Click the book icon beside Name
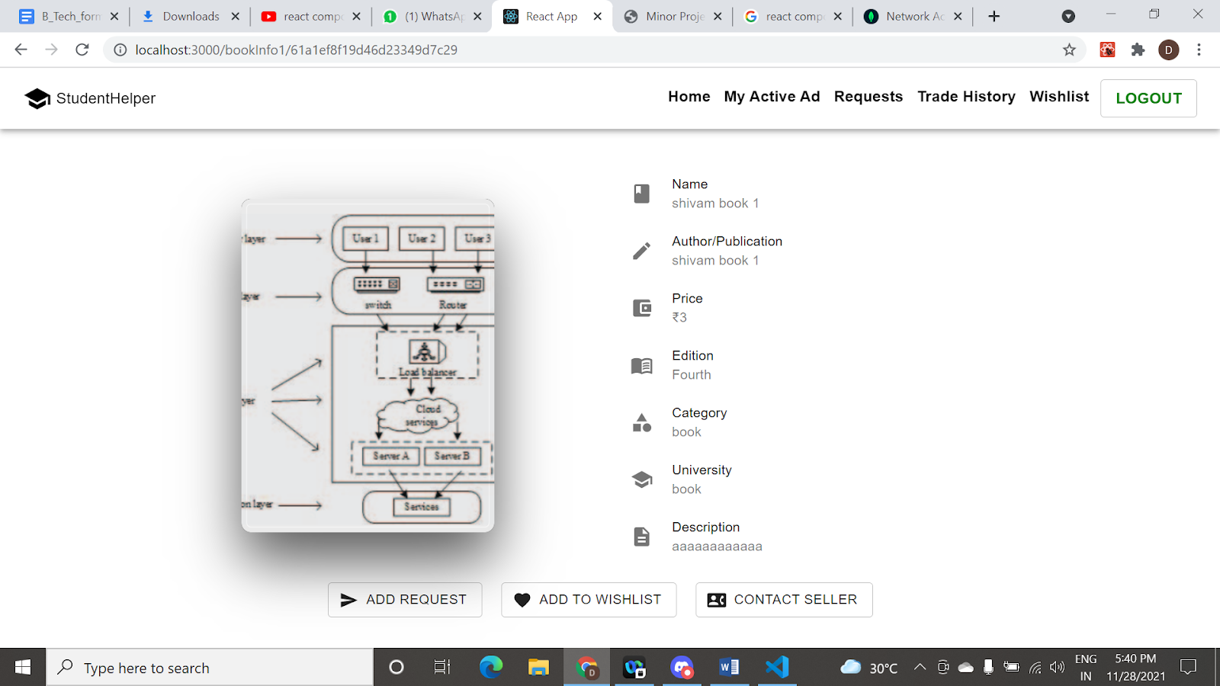 point(642,194)
